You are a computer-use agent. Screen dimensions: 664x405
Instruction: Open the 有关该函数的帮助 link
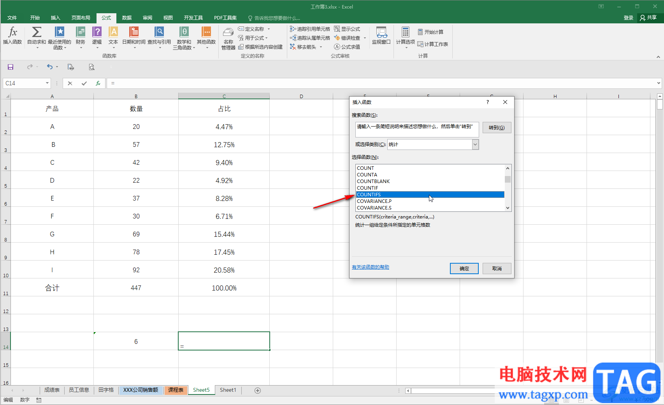tap(371, 267)
